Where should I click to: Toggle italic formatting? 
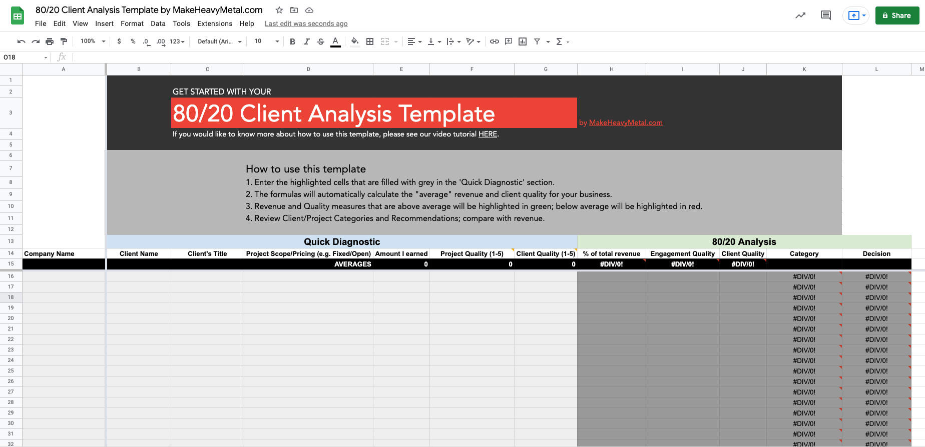tap(307, 41)
